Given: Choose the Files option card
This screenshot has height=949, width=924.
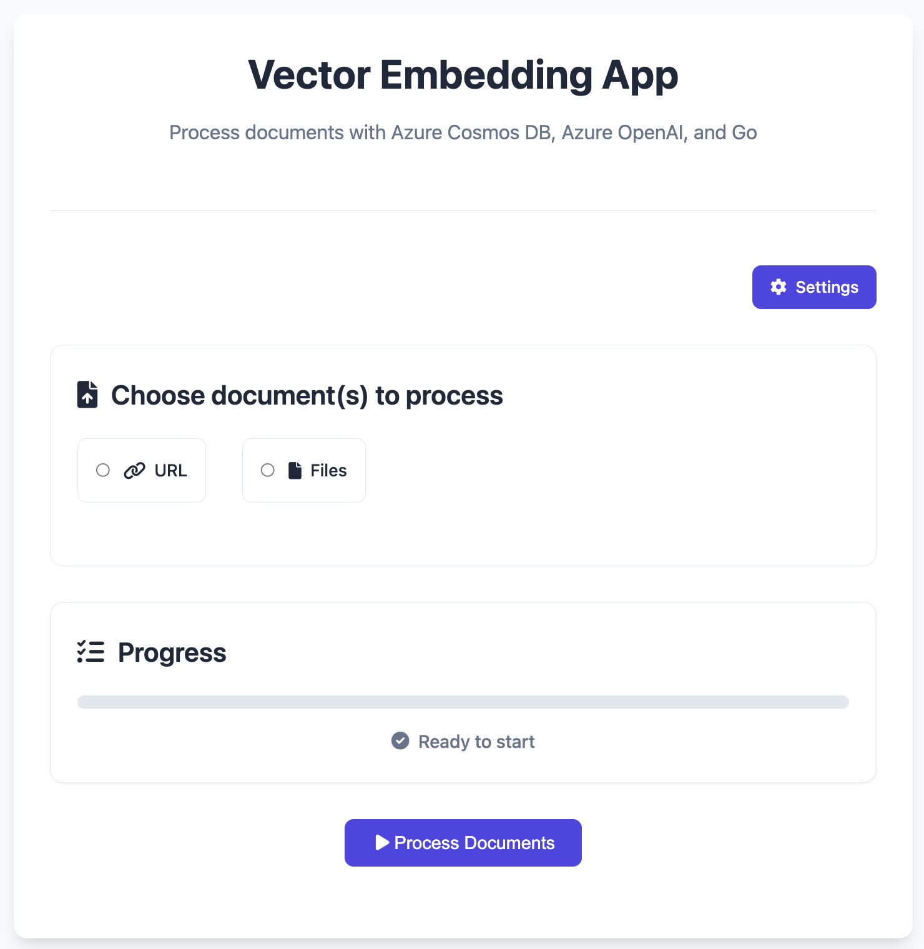Looking at the screenshot, I should [304, 470].
